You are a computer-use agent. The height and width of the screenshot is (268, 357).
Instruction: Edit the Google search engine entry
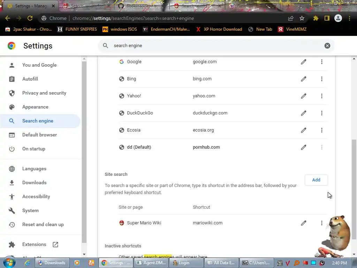tap(304, 62)
